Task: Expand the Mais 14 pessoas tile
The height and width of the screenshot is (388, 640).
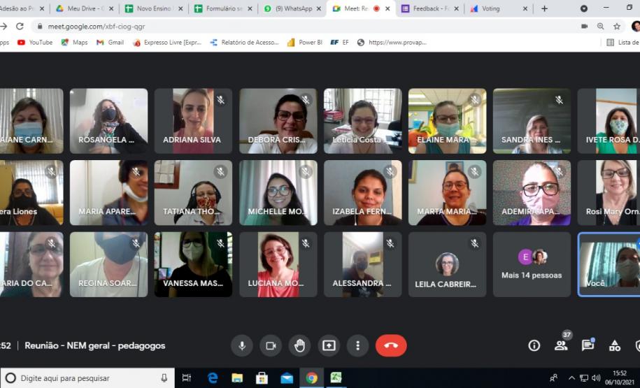Action: pyautogui.click(x=532, y=265)
